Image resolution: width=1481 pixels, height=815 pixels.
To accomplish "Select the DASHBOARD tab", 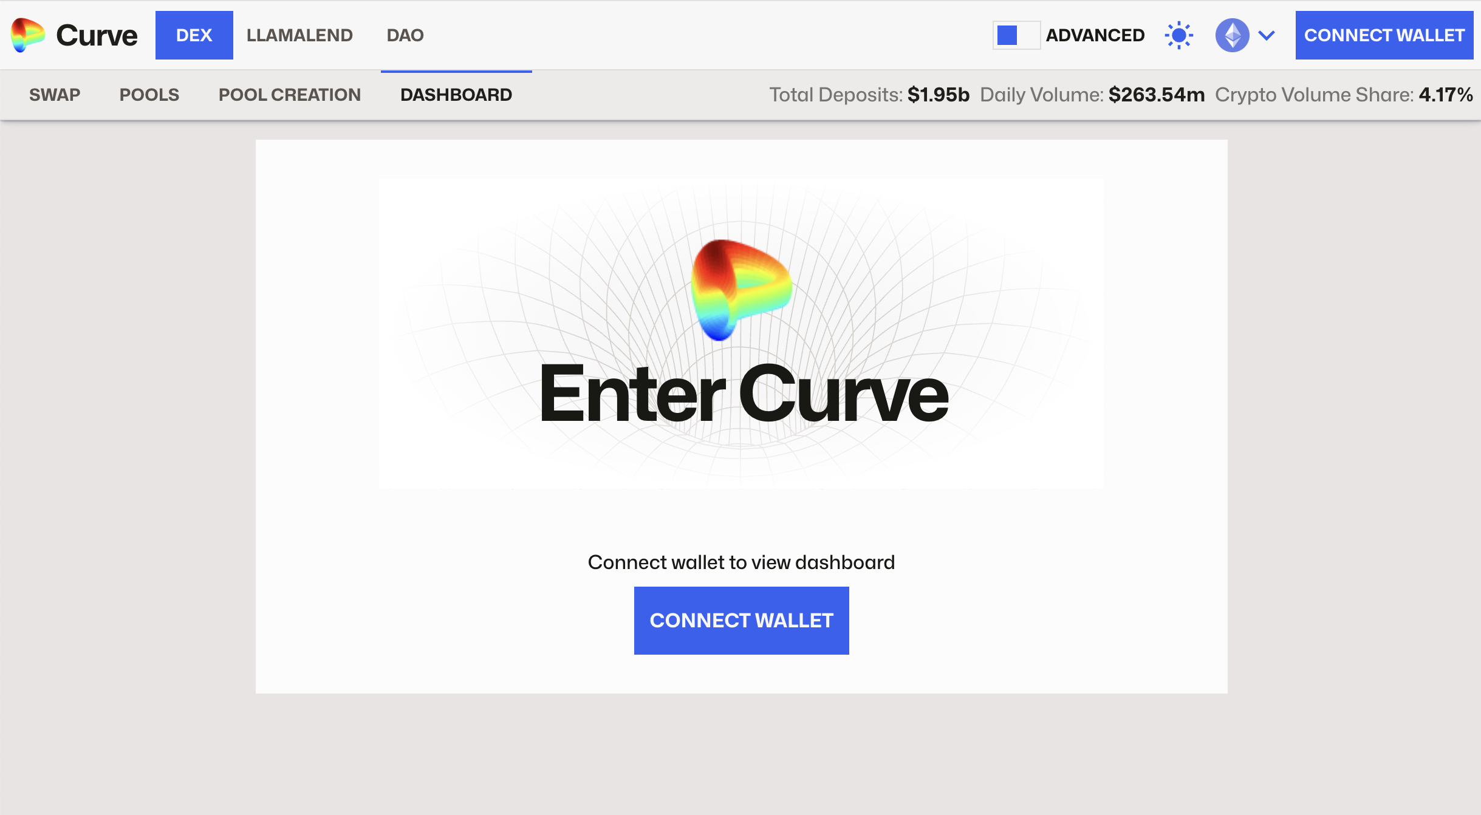I will 456,95.
